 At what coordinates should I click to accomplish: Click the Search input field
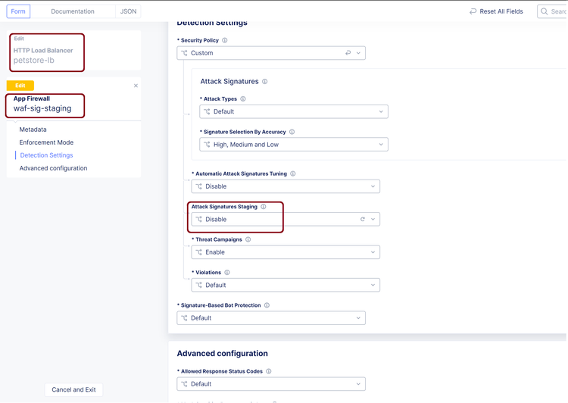point(555,11)
